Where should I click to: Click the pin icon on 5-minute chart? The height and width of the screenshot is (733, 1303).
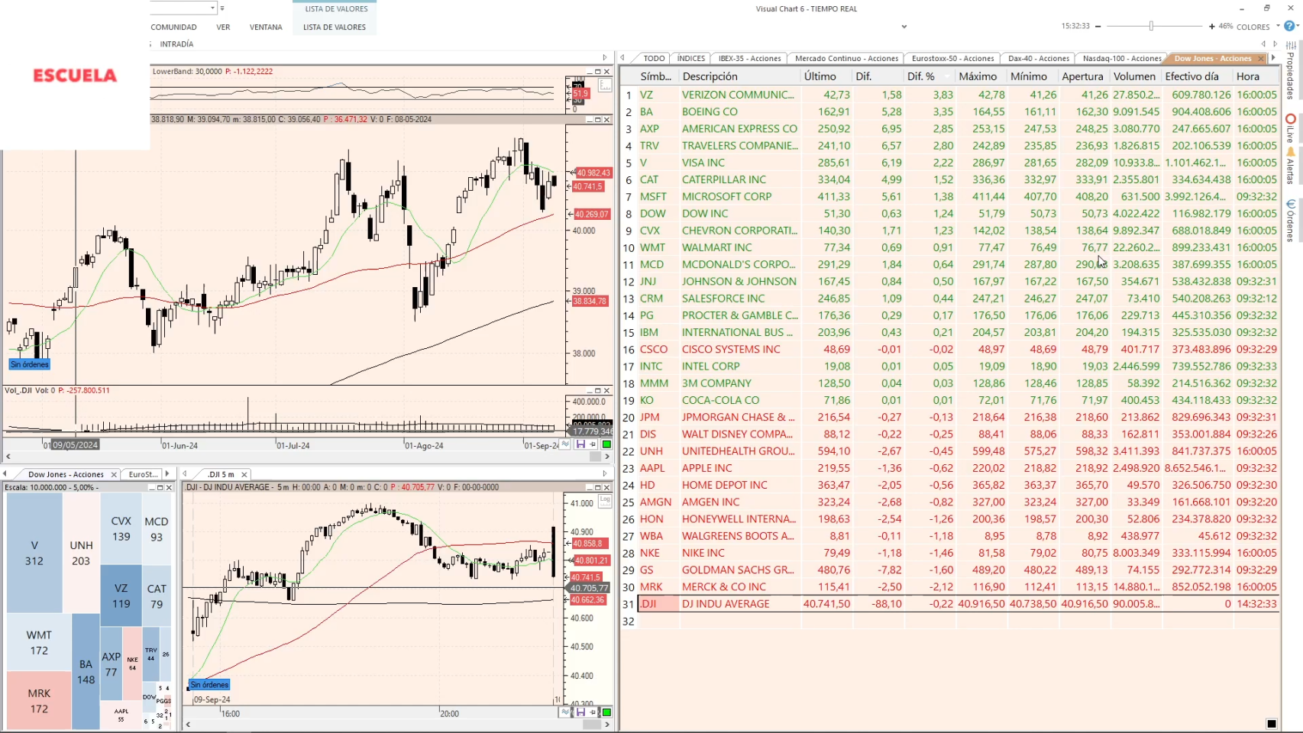pos(593,712)
